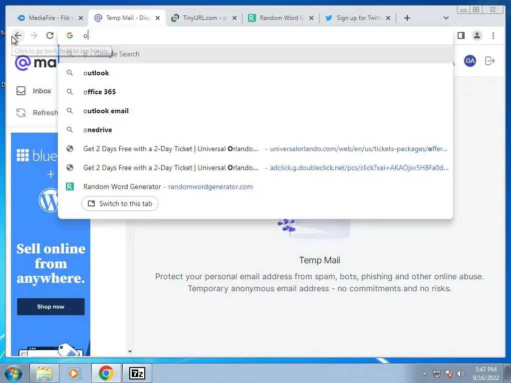Click the Google icon in the address bar

point(70,35)
